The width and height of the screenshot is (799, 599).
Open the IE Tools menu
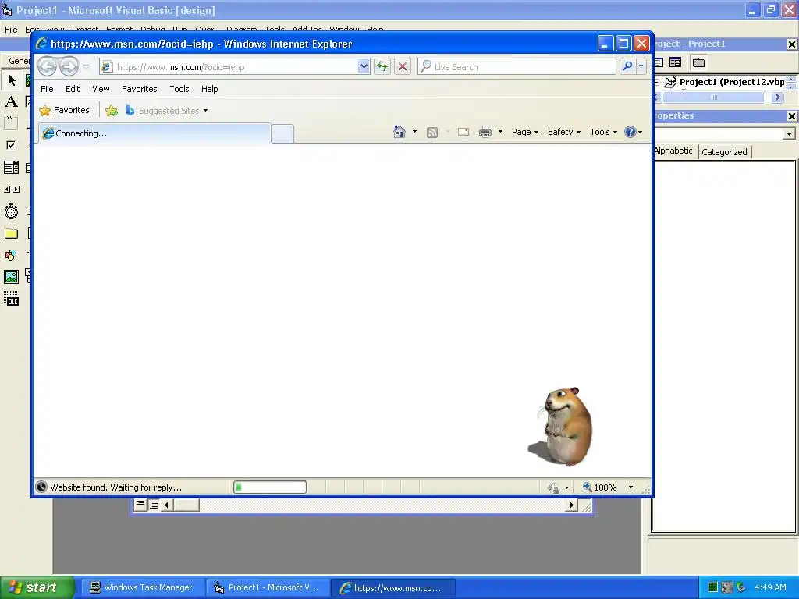point(179,89)
